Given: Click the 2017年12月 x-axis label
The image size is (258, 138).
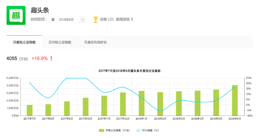Looking at the screenshot, I should [x=123, y=119].
